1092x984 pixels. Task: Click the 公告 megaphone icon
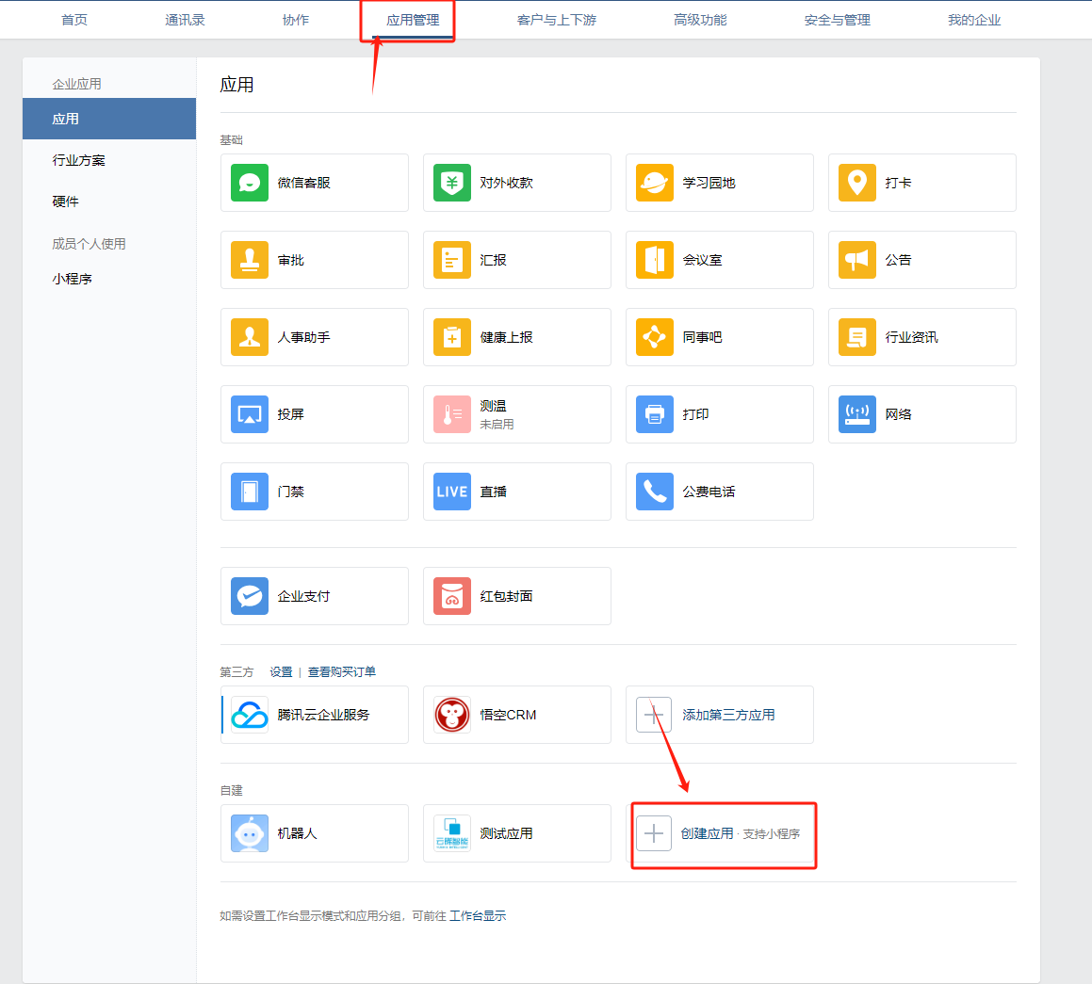point(857,260)
